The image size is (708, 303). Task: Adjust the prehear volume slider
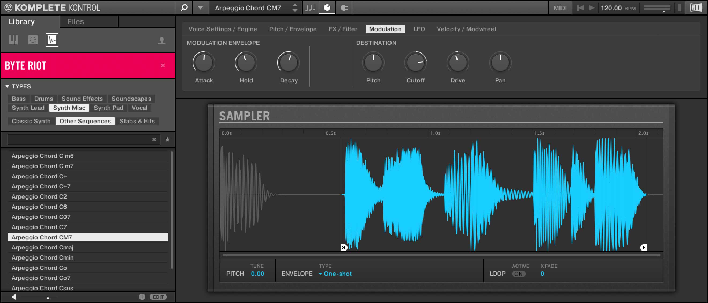click(39, 297)
